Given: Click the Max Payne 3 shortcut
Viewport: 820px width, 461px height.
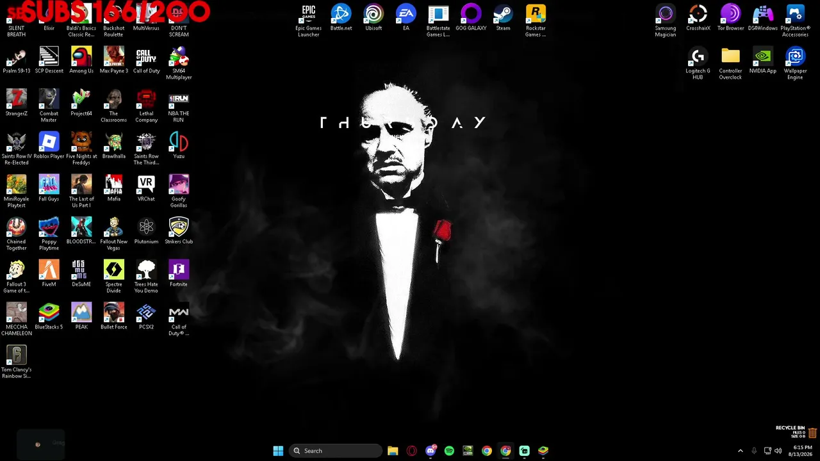Looking at the screenshot, I should pyautogui.click(x=114, y=61).
